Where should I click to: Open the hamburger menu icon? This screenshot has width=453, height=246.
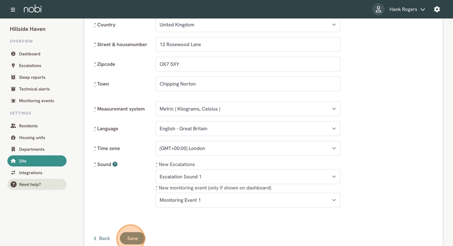[x=13, y=9]
